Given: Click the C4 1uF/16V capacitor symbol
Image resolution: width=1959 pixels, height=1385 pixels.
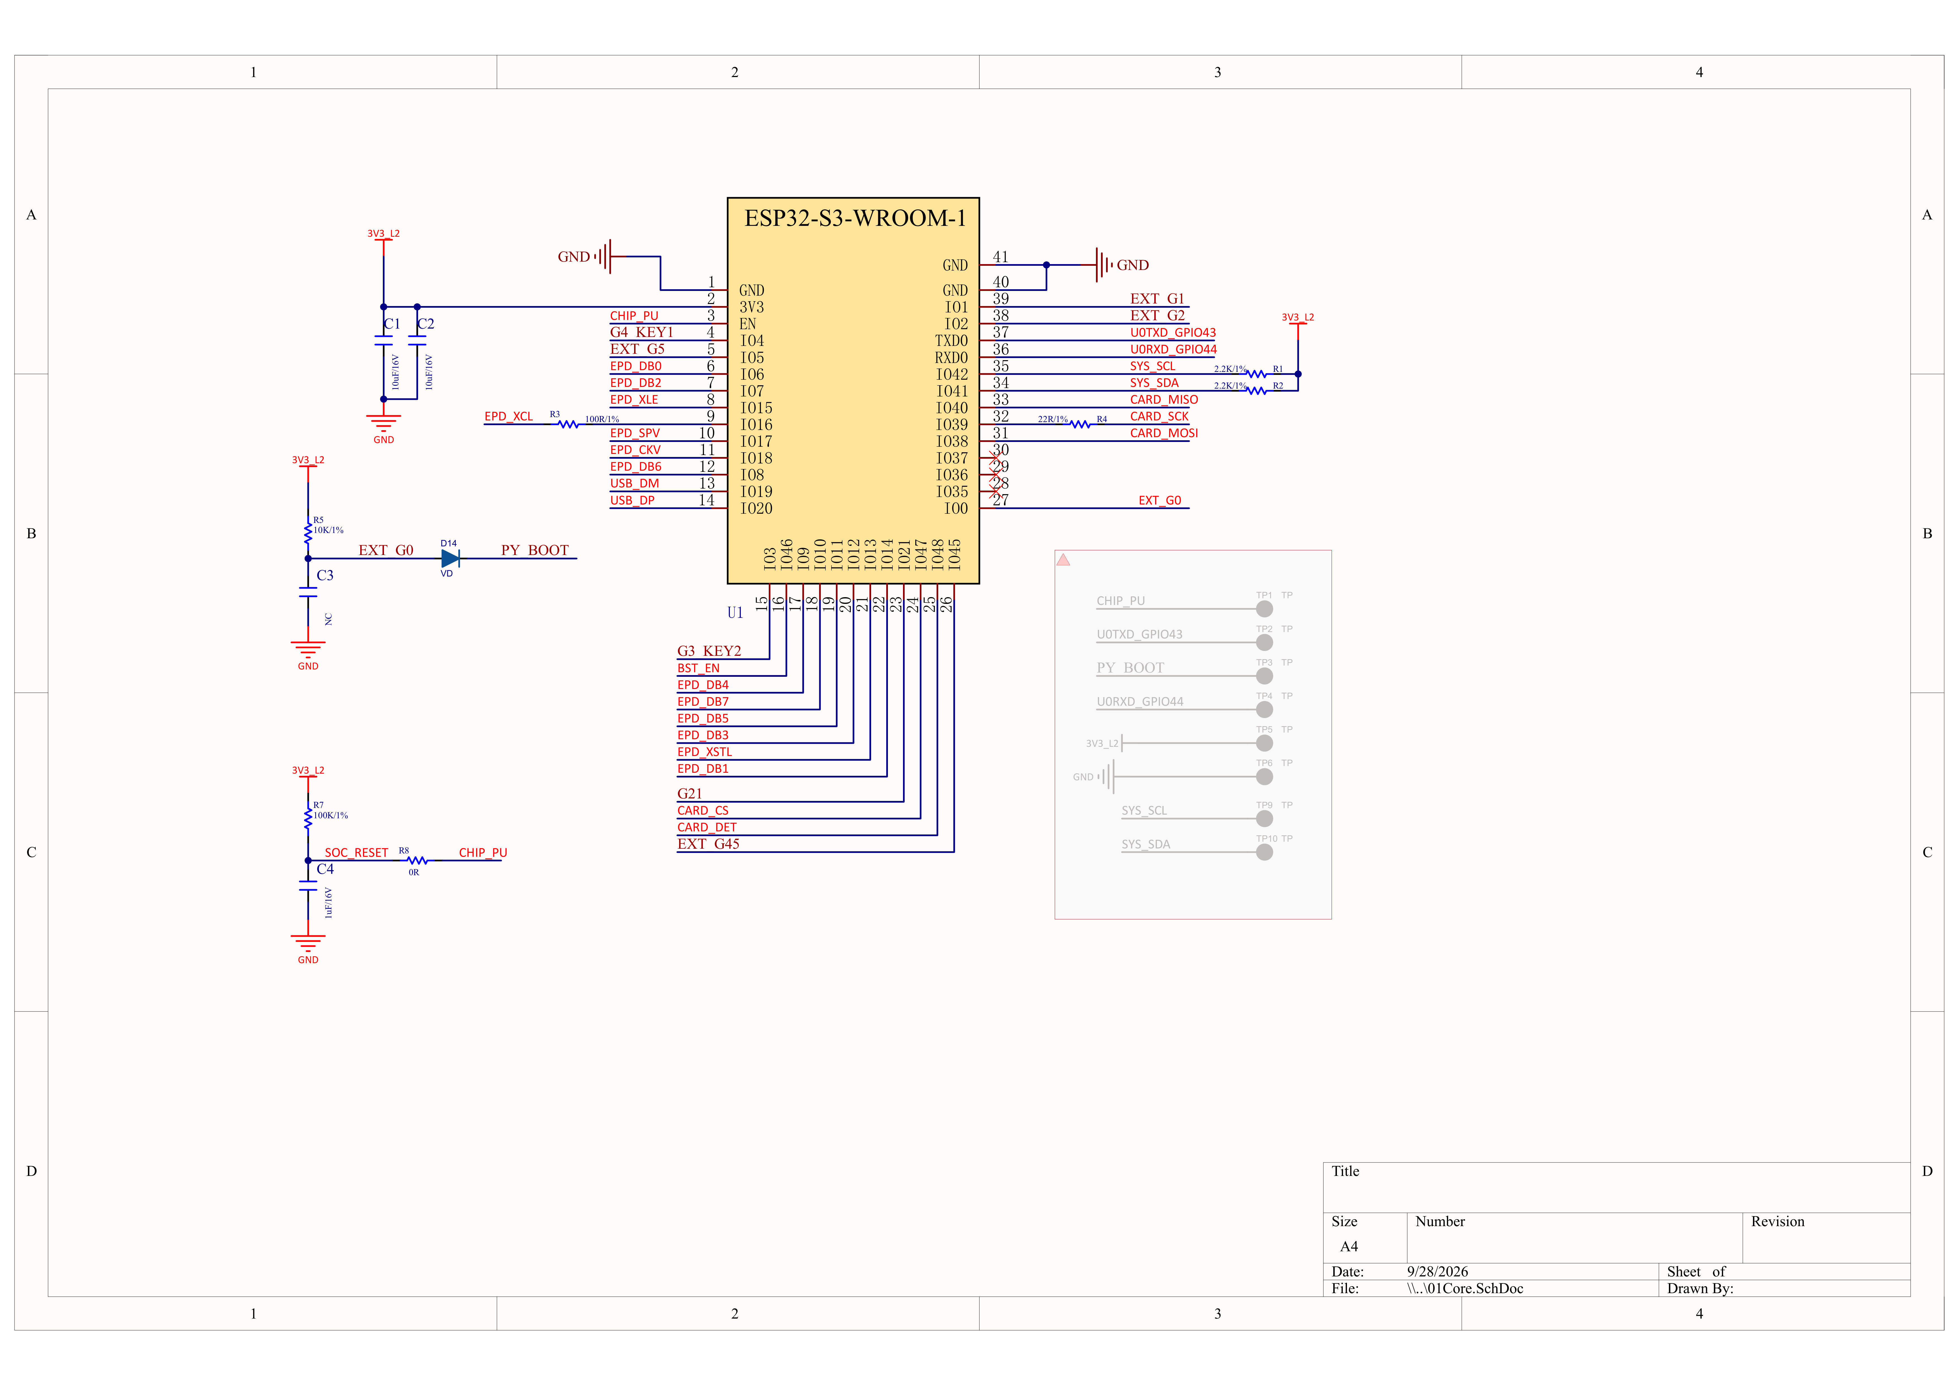Looking at the screenshot, I should click(308, 886).
